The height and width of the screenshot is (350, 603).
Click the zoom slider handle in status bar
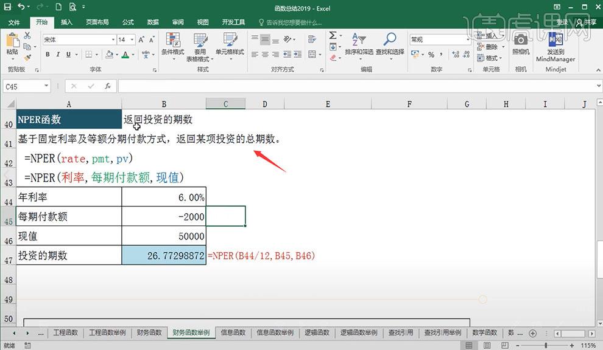(546, 345)
